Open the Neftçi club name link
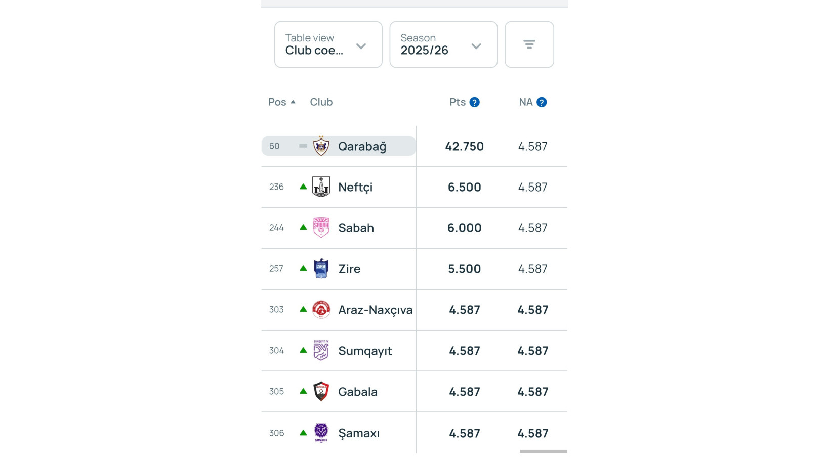This screenshot has height=465, width=828. [x=355, y=187]
